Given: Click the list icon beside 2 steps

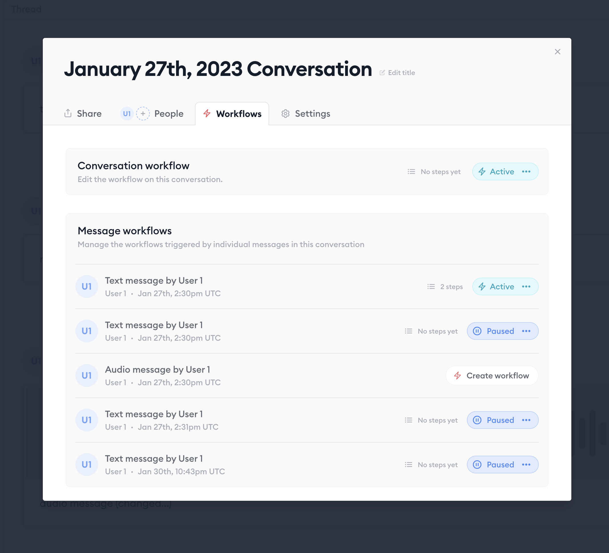Looking at the screenshot, I should [x=431, y=286].
